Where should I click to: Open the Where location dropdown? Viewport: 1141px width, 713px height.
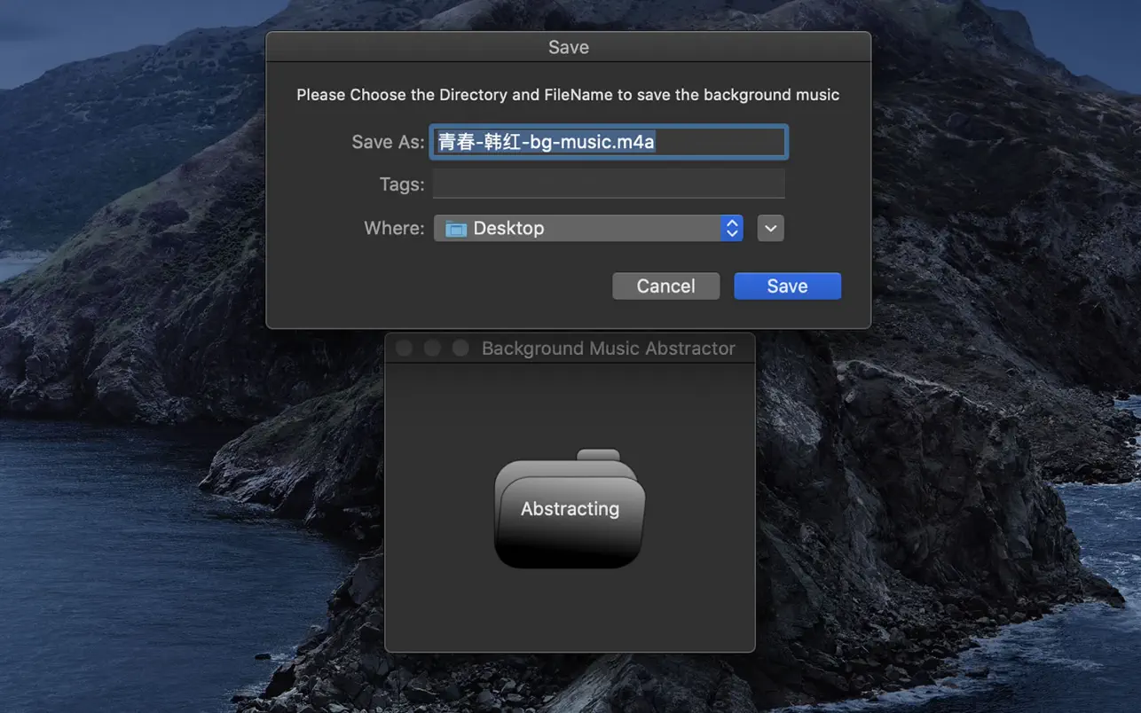point(588,228)
